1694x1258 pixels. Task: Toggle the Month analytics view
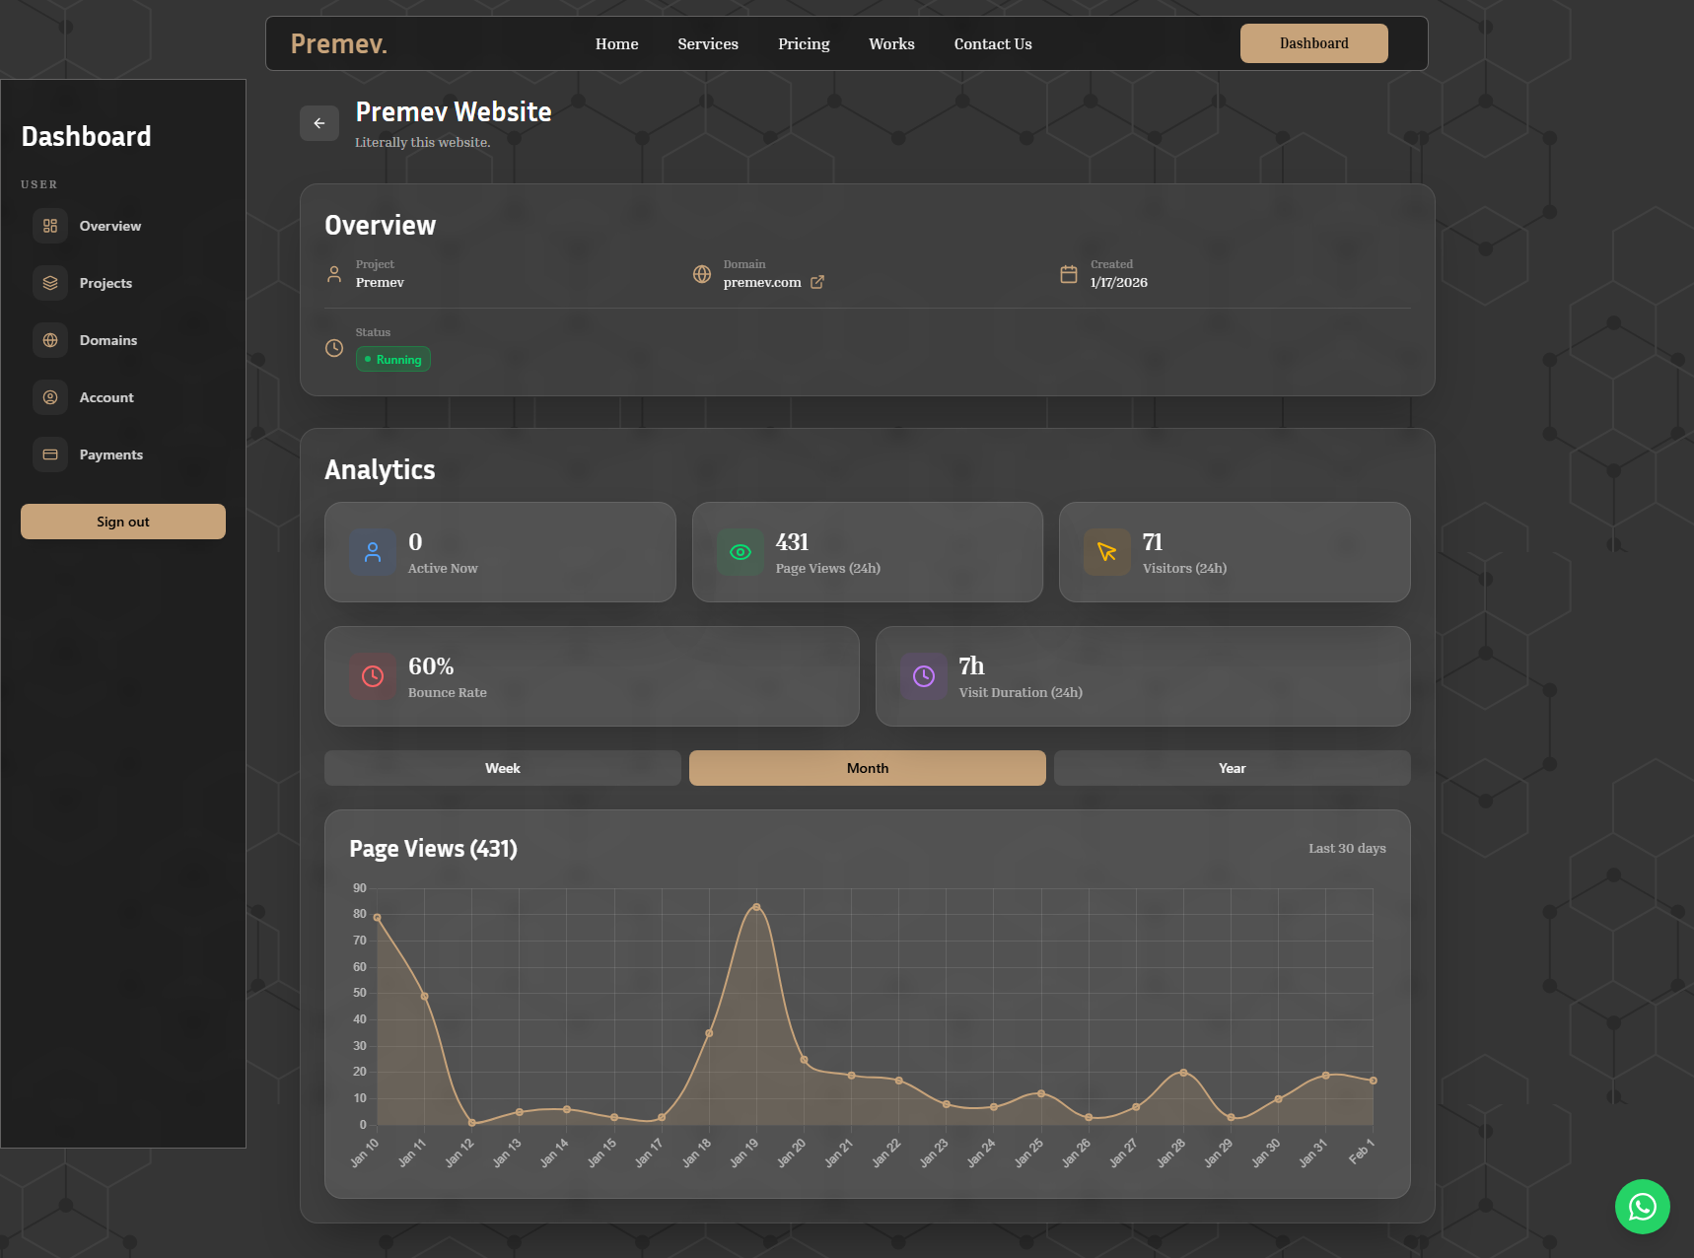tap(867, 768)
